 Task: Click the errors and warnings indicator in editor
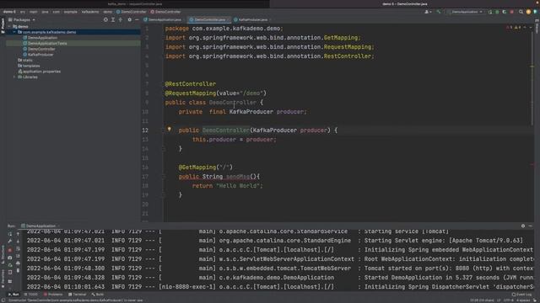click(x=515, y=28)
